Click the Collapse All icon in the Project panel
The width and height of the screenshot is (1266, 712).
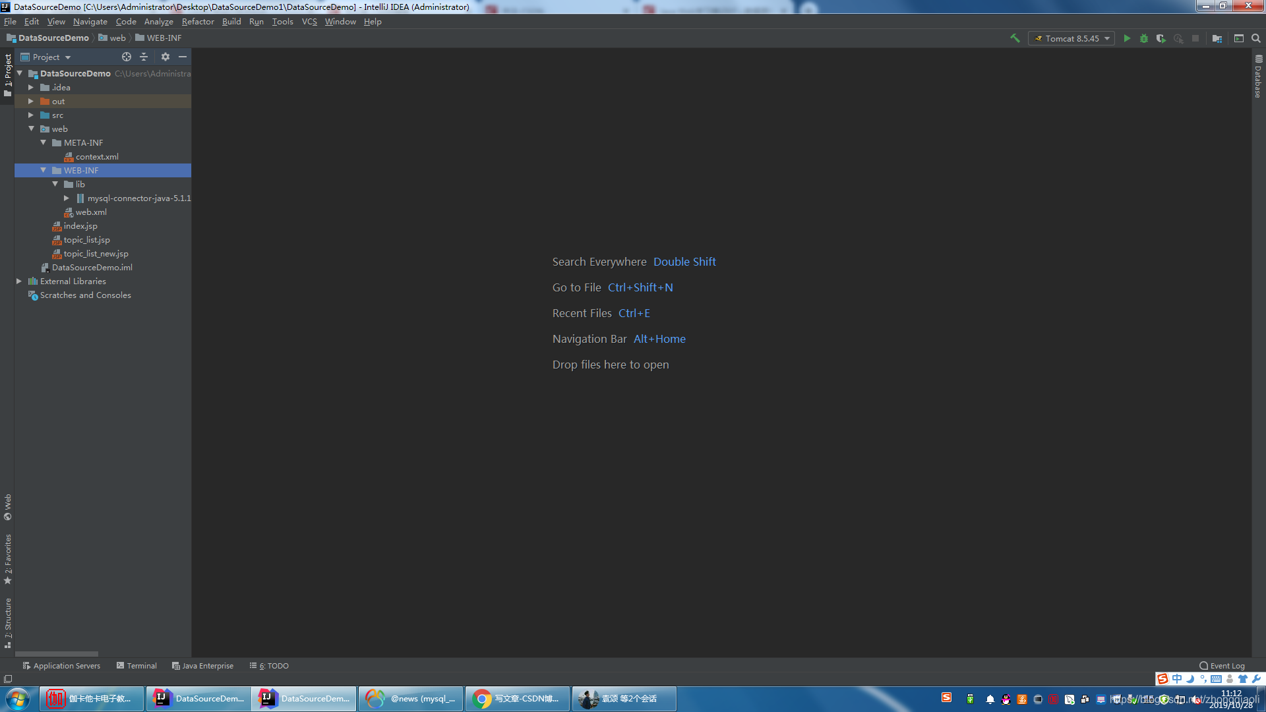click(x=144, y=57)
